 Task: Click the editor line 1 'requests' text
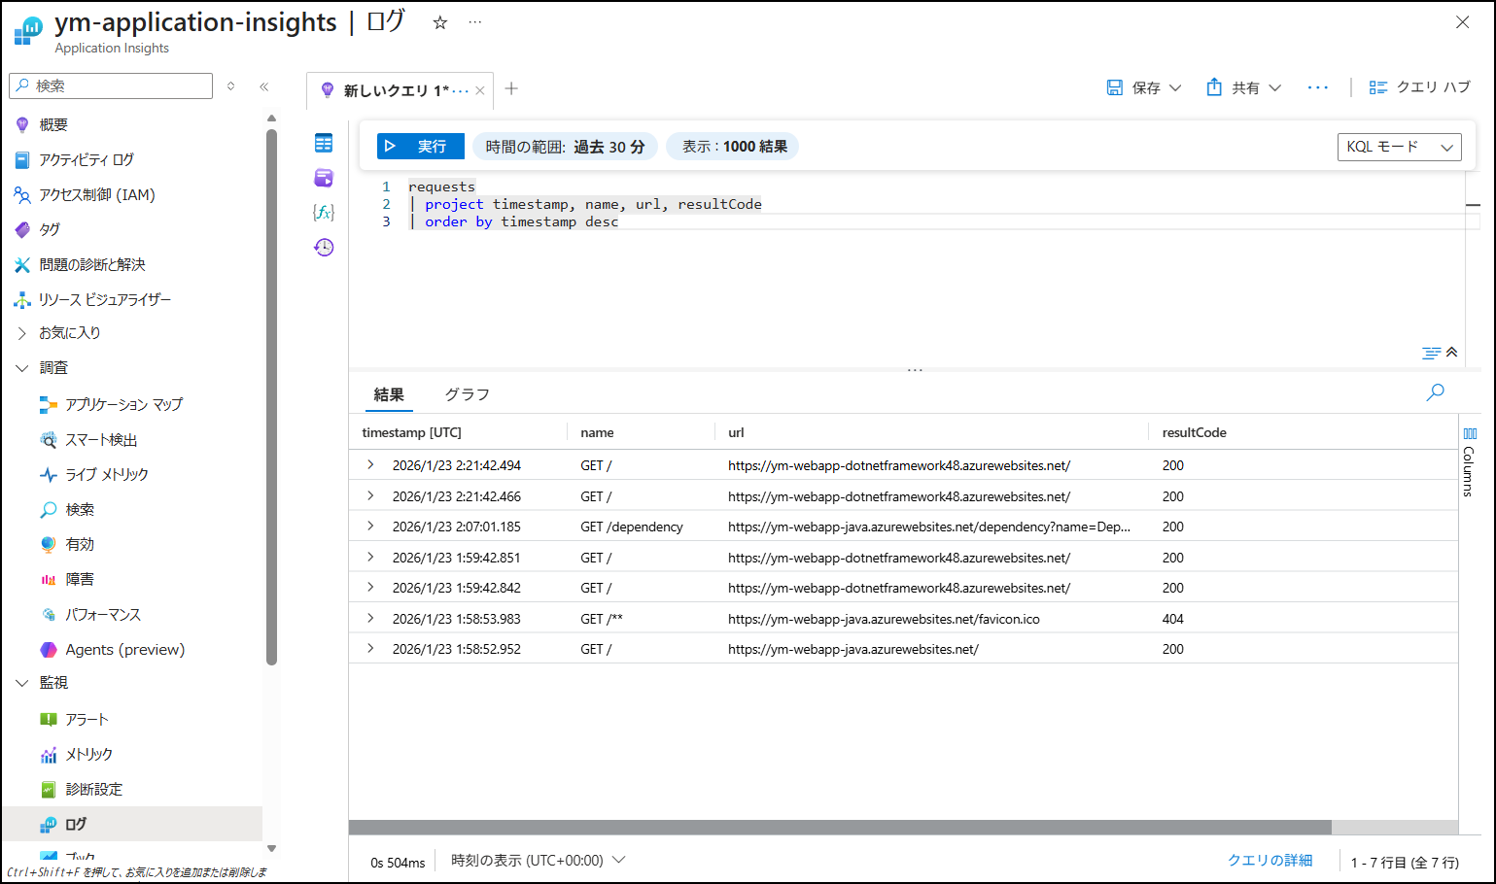pos(442,187)
